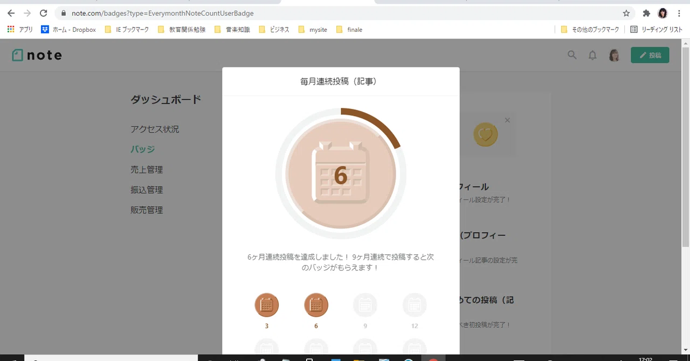Viewport: 690px width, 361px height.
Task: Click the browser back arrow
Action: tap(11, 13)
